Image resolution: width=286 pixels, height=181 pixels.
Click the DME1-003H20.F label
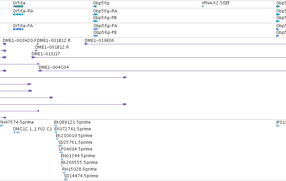19,40
